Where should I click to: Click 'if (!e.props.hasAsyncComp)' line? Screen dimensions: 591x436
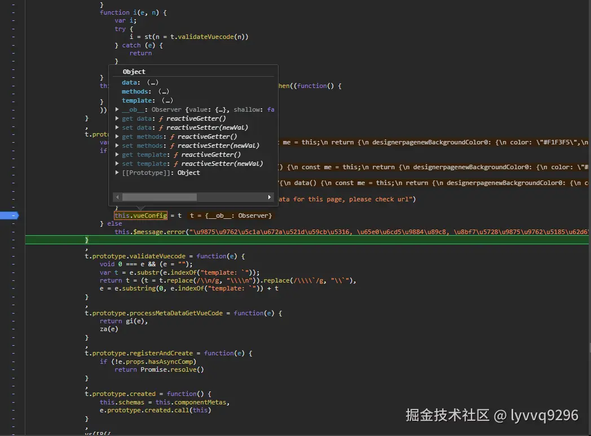click(x=148, y=362)
